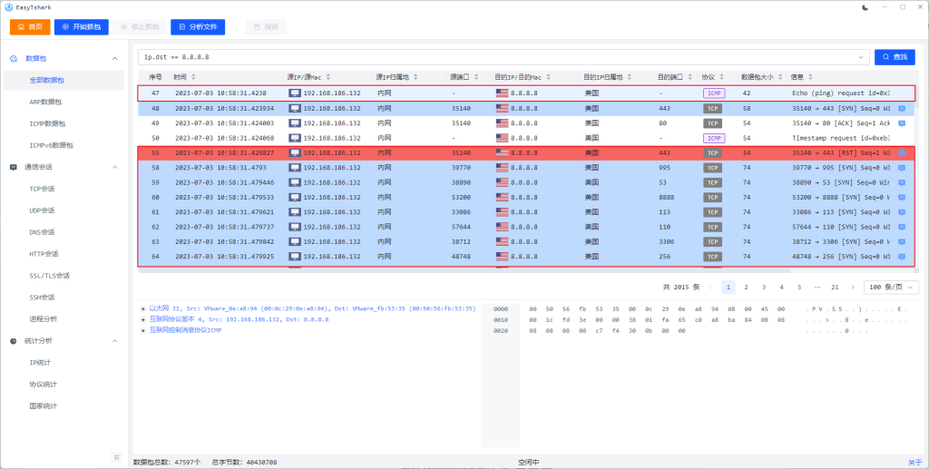
Task: Sort by the 时间 column sort icon
Action: click(x=193, y=77)
